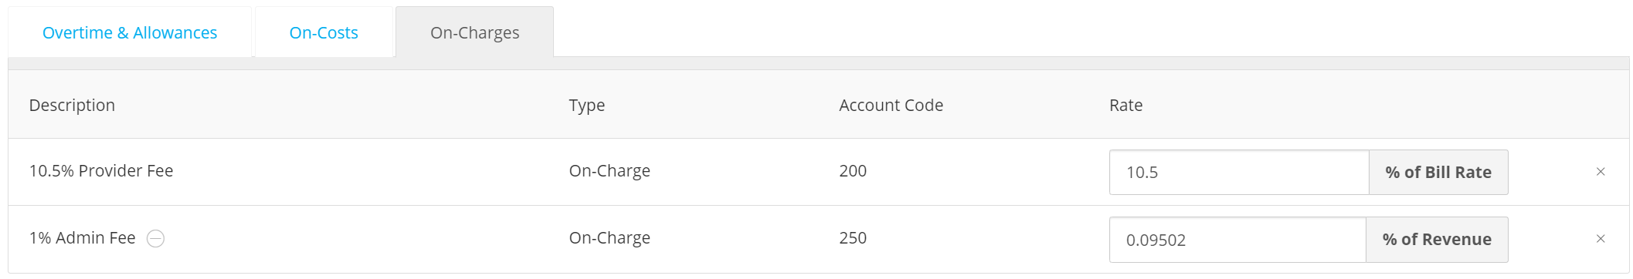The image size is (1633, 279).
Task: Click the % of Bill Rate unit label
Action: click(x=1438, y=172)
